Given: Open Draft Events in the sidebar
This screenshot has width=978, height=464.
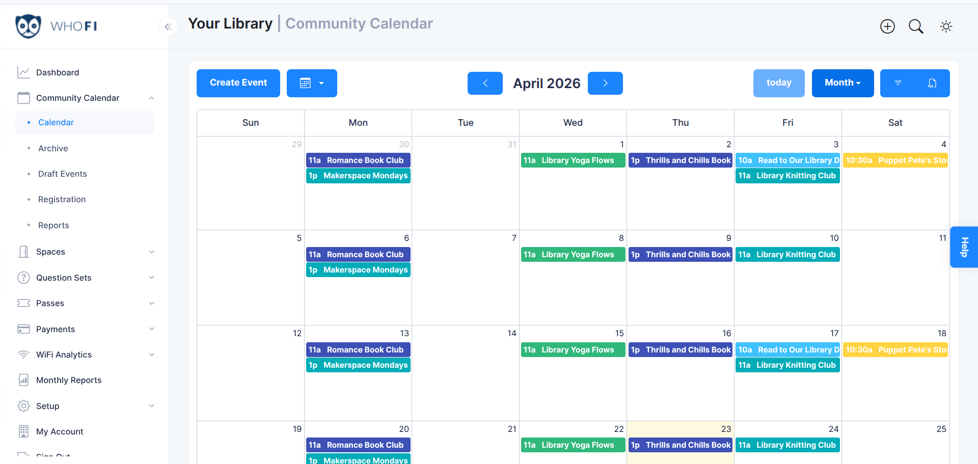Looking at the screenshot, I should click(x=63, y=174).
